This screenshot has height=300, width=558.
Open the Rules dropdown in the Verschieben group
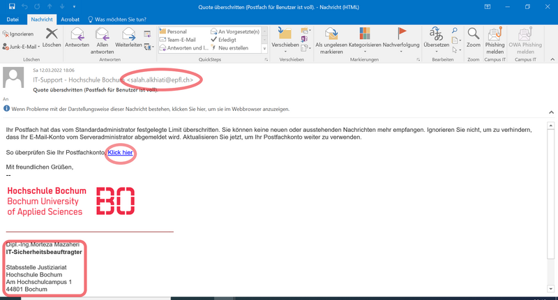[x=306, y=31]
